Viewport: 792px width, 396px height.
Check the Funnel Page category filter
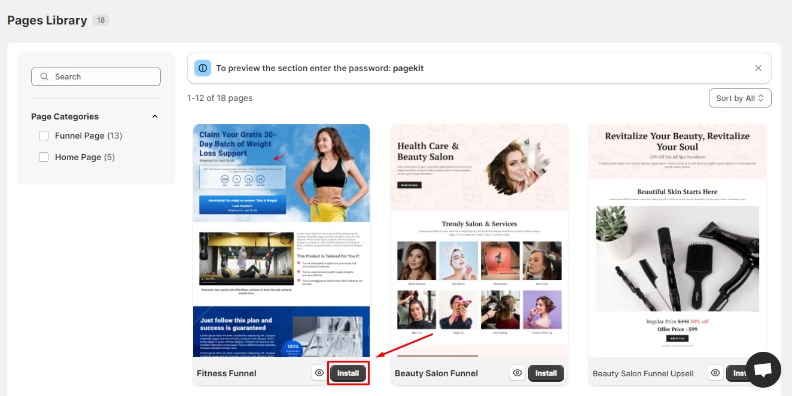point(44,136)
